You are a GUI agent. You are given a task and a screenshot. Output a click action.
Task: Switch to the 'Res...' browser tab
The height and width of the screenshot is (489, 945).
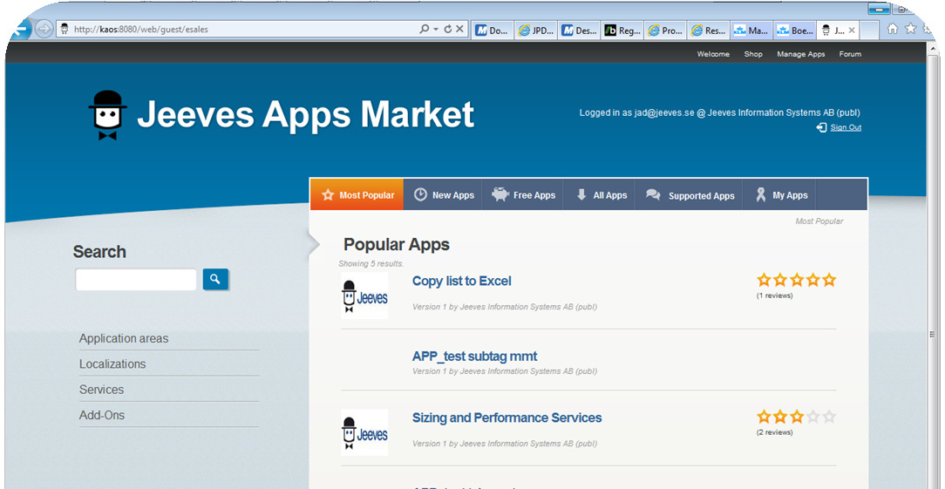(709, 31)
